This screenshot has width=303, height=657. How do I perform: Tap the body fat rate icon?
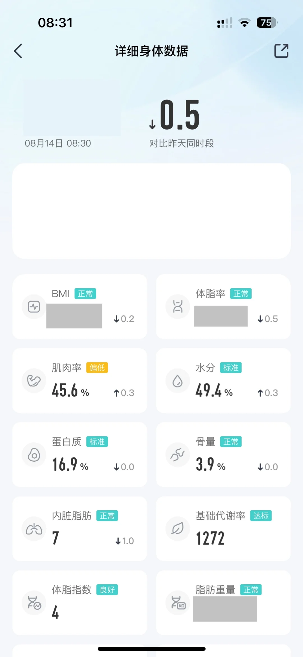178,307
